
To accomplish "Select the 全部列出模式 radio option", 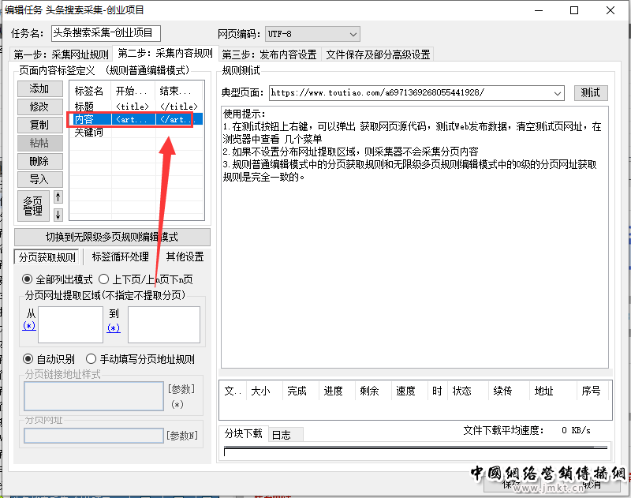I will (28, 279).
